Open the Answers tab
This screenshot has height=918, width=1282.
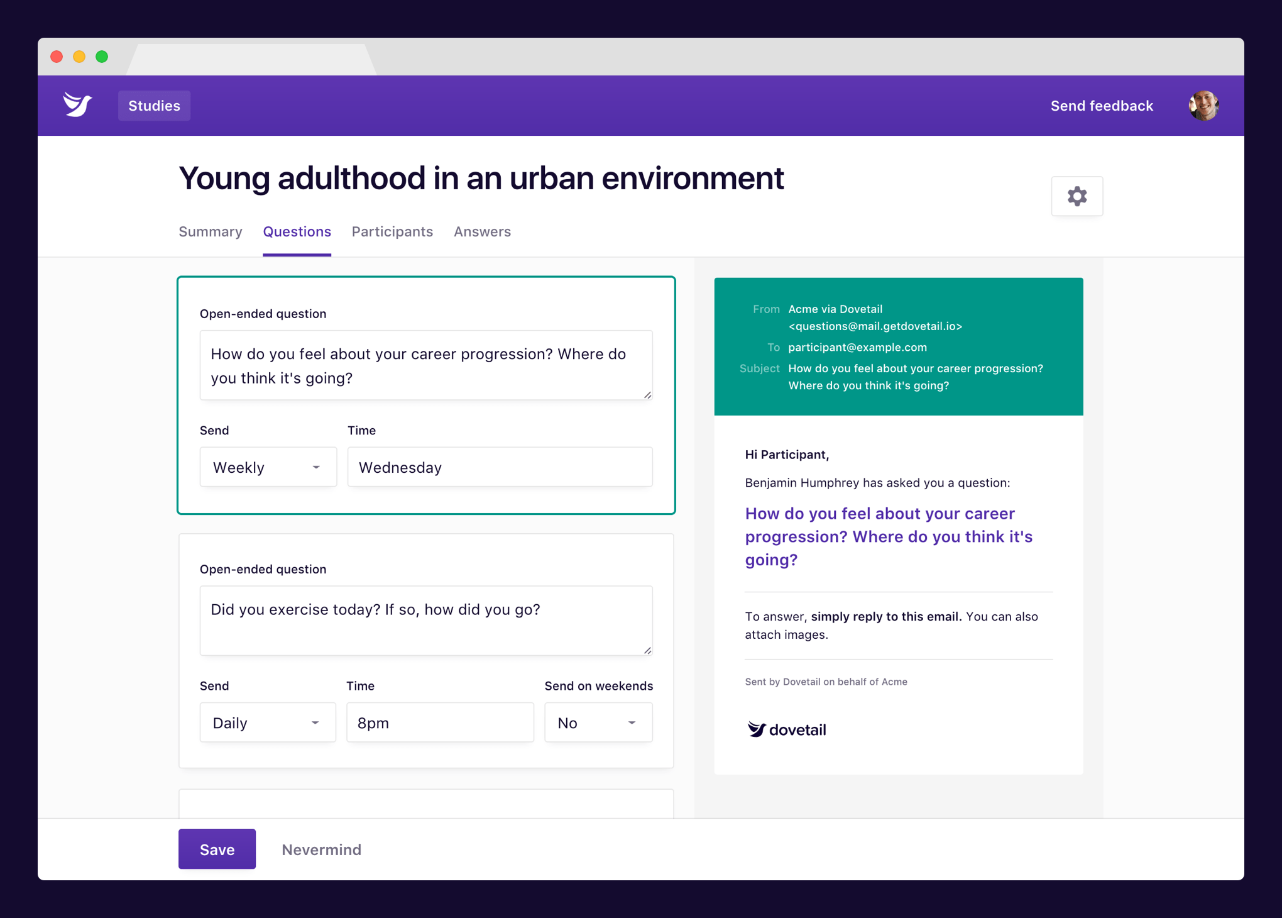(482, 231)
